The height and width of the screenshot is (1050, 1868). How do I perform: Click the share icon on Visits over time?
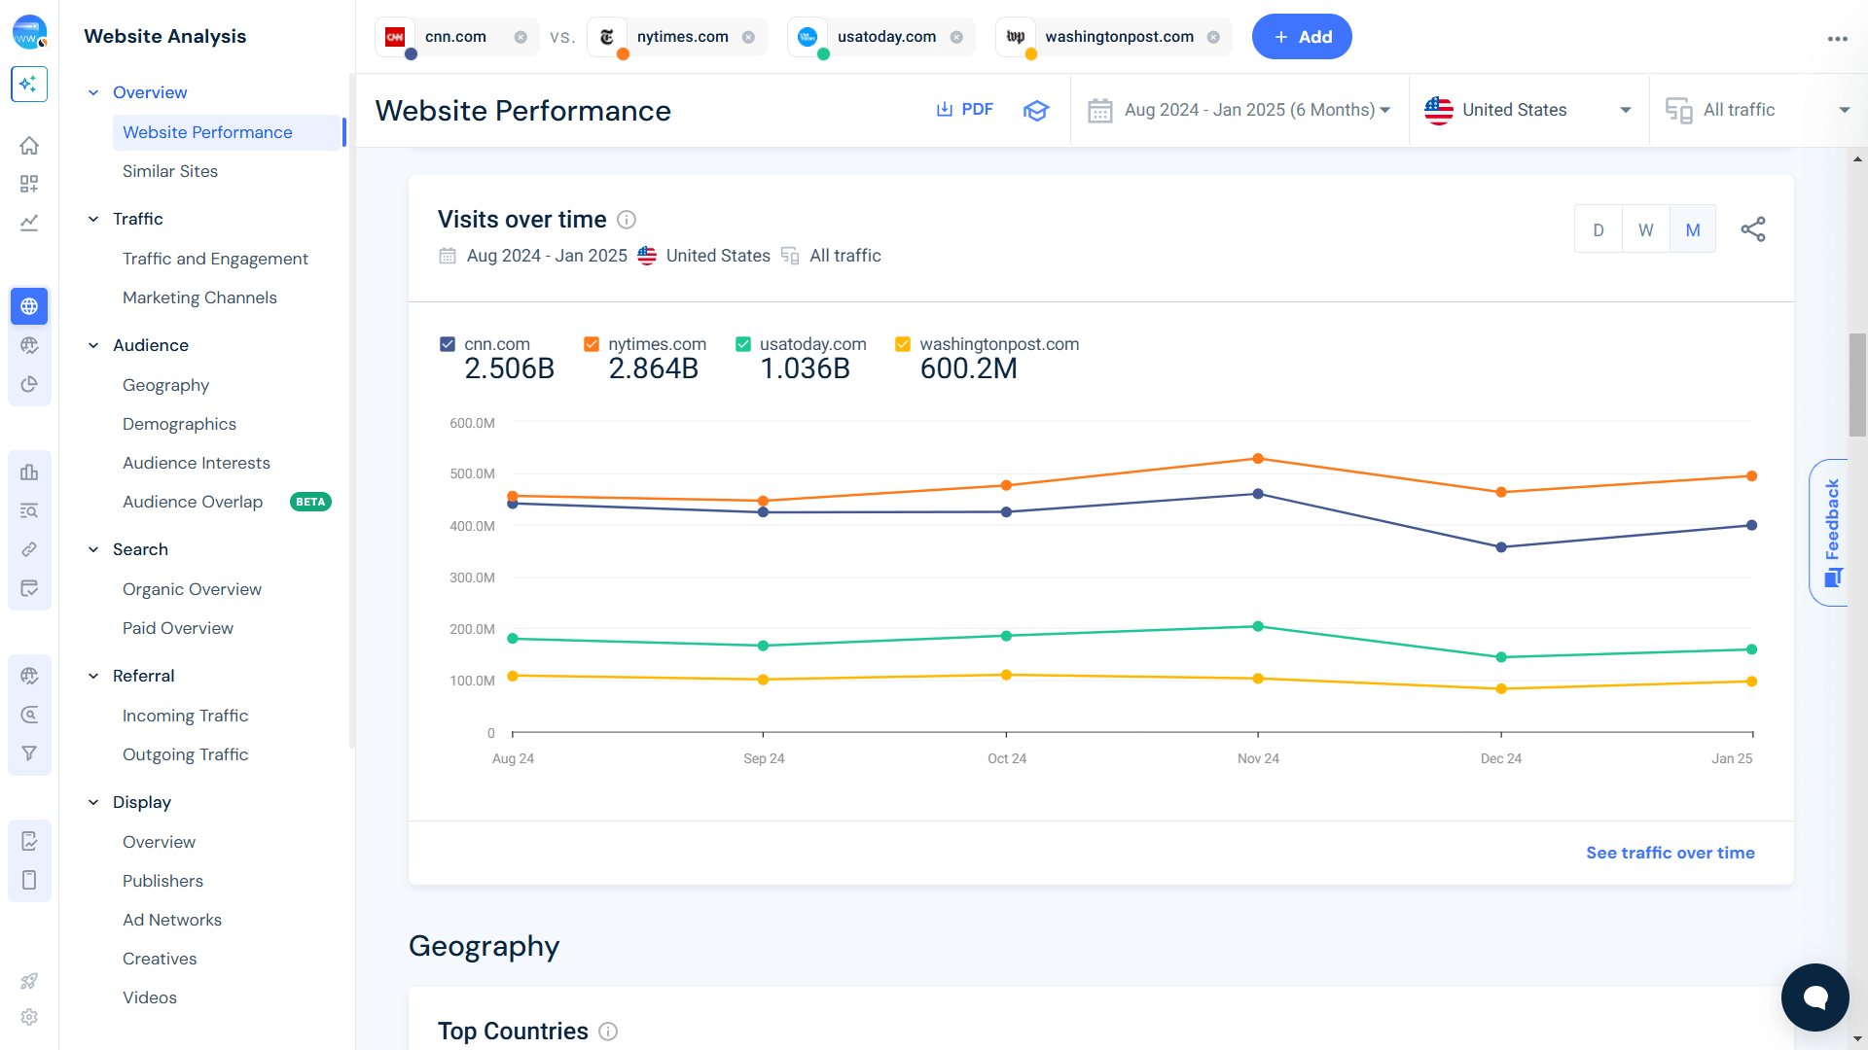click(x=1754, y=228)
